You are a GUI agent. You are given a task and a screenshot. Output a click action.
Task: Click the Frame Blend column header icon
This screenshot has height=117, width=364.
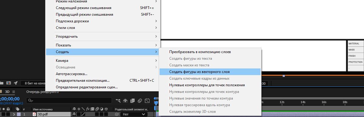coord(93,109)
